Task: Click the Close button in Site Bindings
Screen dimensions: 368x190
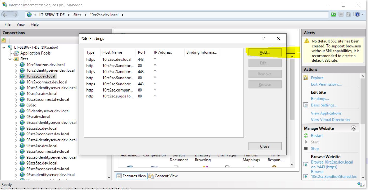Action: click(x=265, y=146)
